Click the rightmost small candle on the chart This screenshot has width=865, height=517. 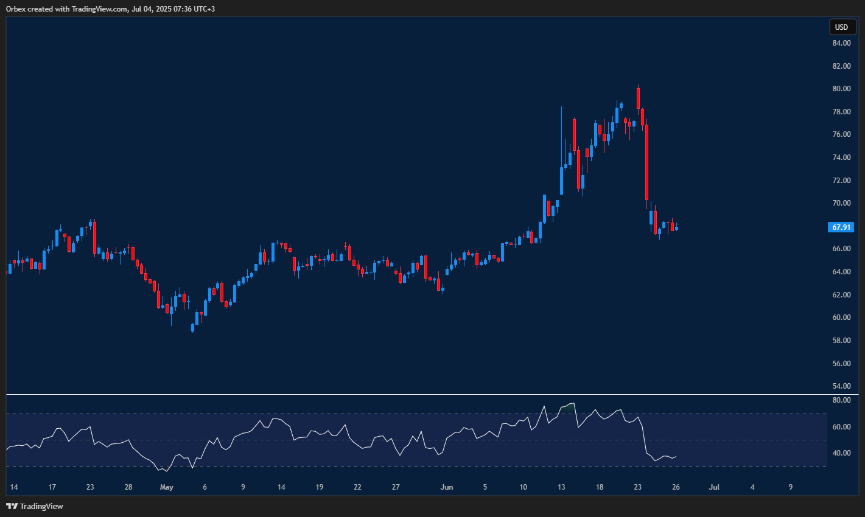(x=676, y=227)
